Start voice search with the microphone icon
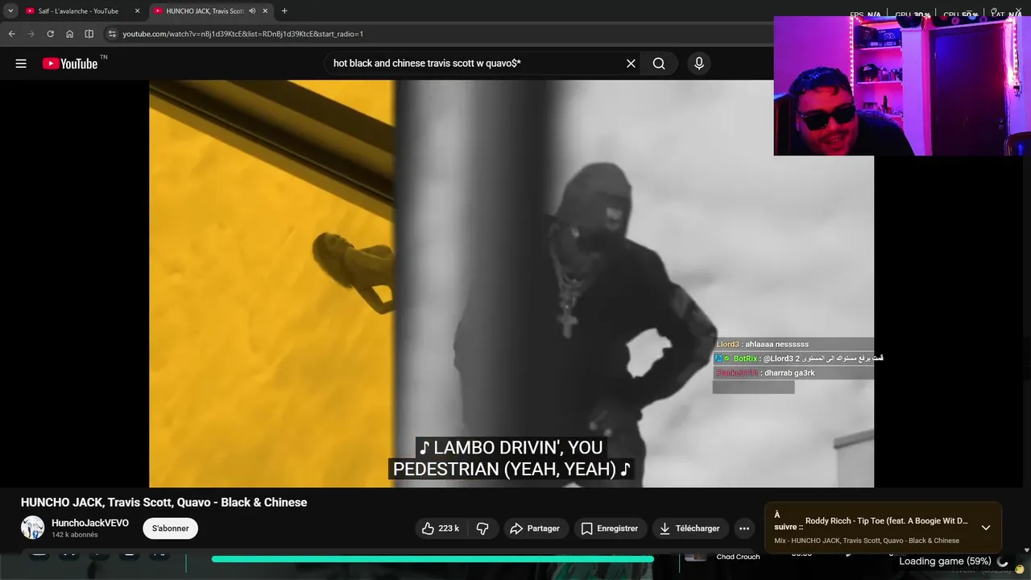This screenshot has height=580, width=1031. (698, 64)
